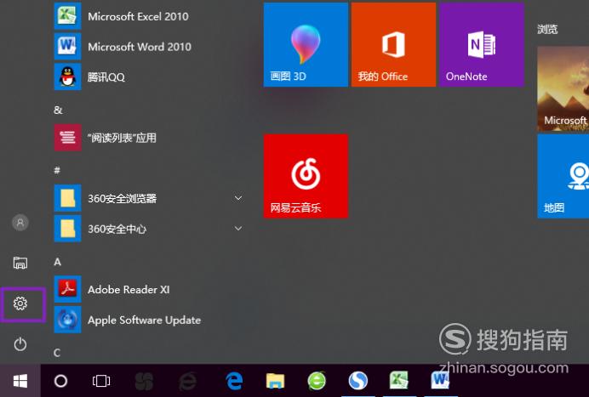
Task: Open Microsoft Excel 2010 from app list
Action: pyautogui.click(x=151, y=16)
